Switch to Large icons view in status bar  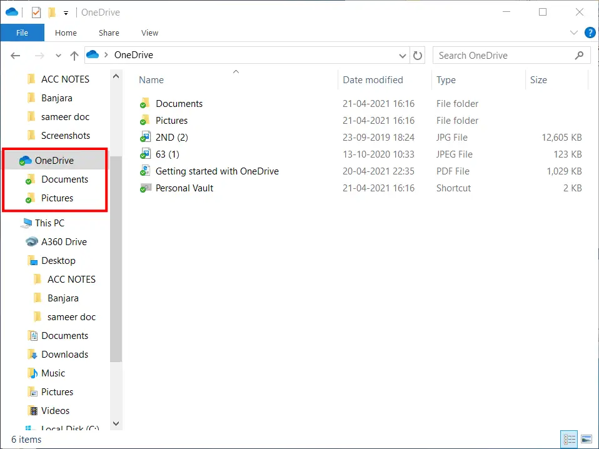pyautogui.click(x=586, y=439)
